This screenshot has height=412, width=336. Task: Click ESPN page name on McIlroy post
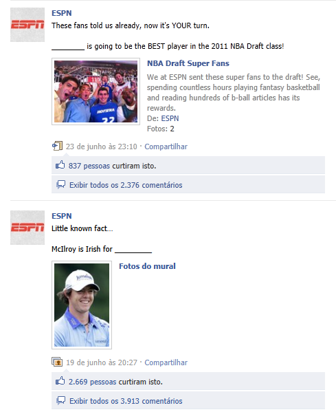61,216
